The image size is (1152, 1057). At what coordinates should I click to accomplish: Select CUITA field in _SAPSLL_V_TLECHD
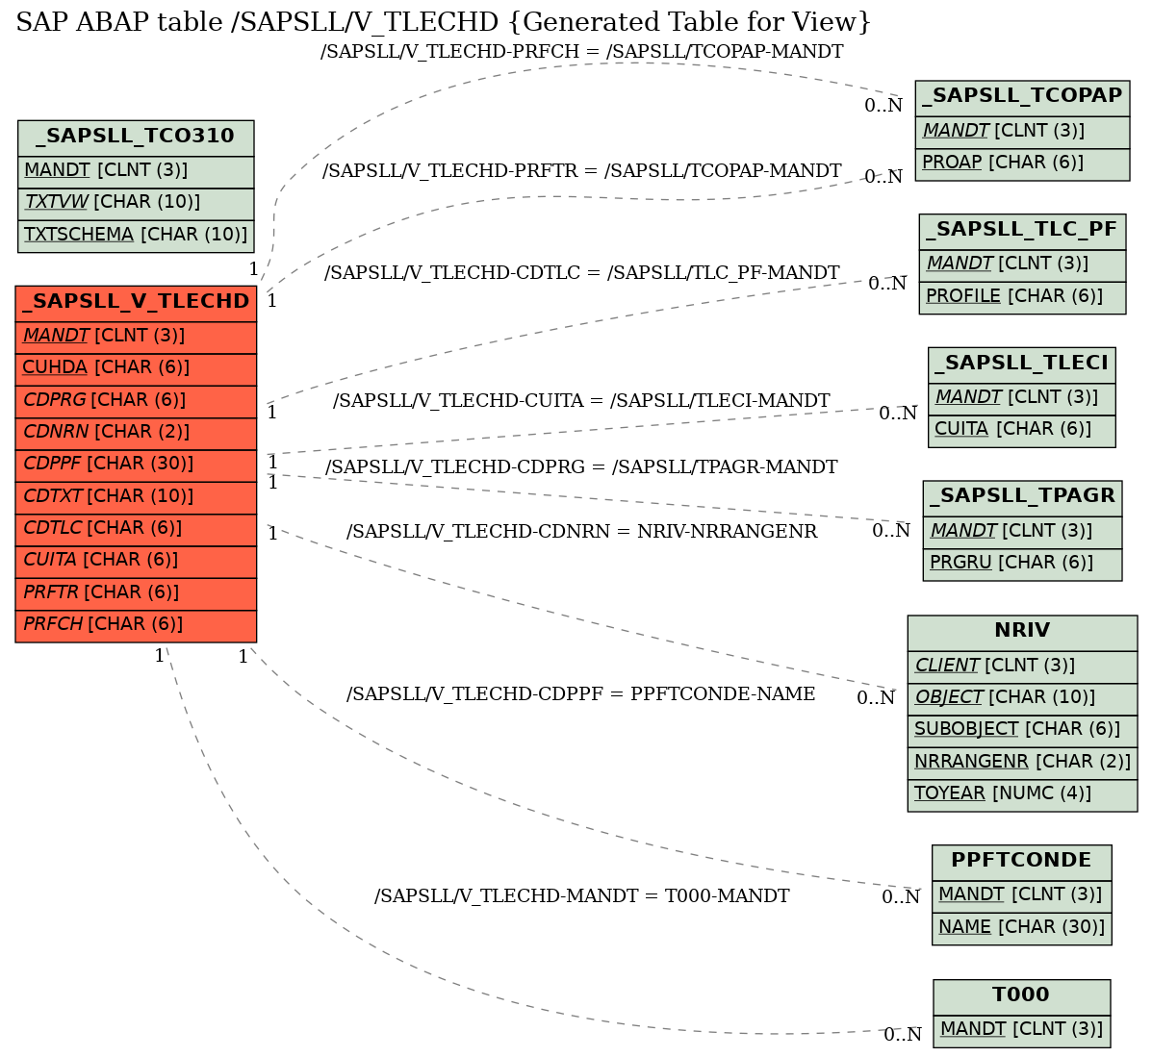tap(136, 562)
